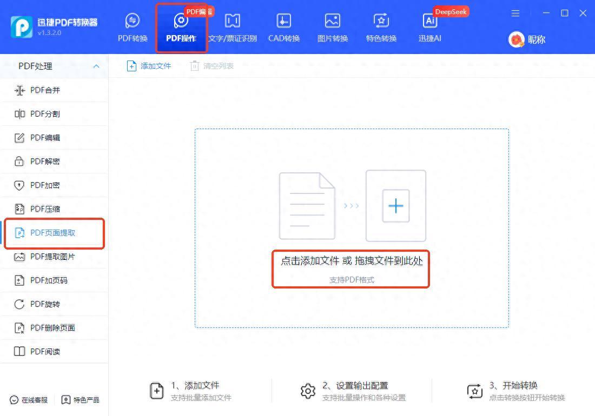Screen dimensions: 595x416
Task: Click the 添加文件 toolbar button
Action: click(149, 66)
